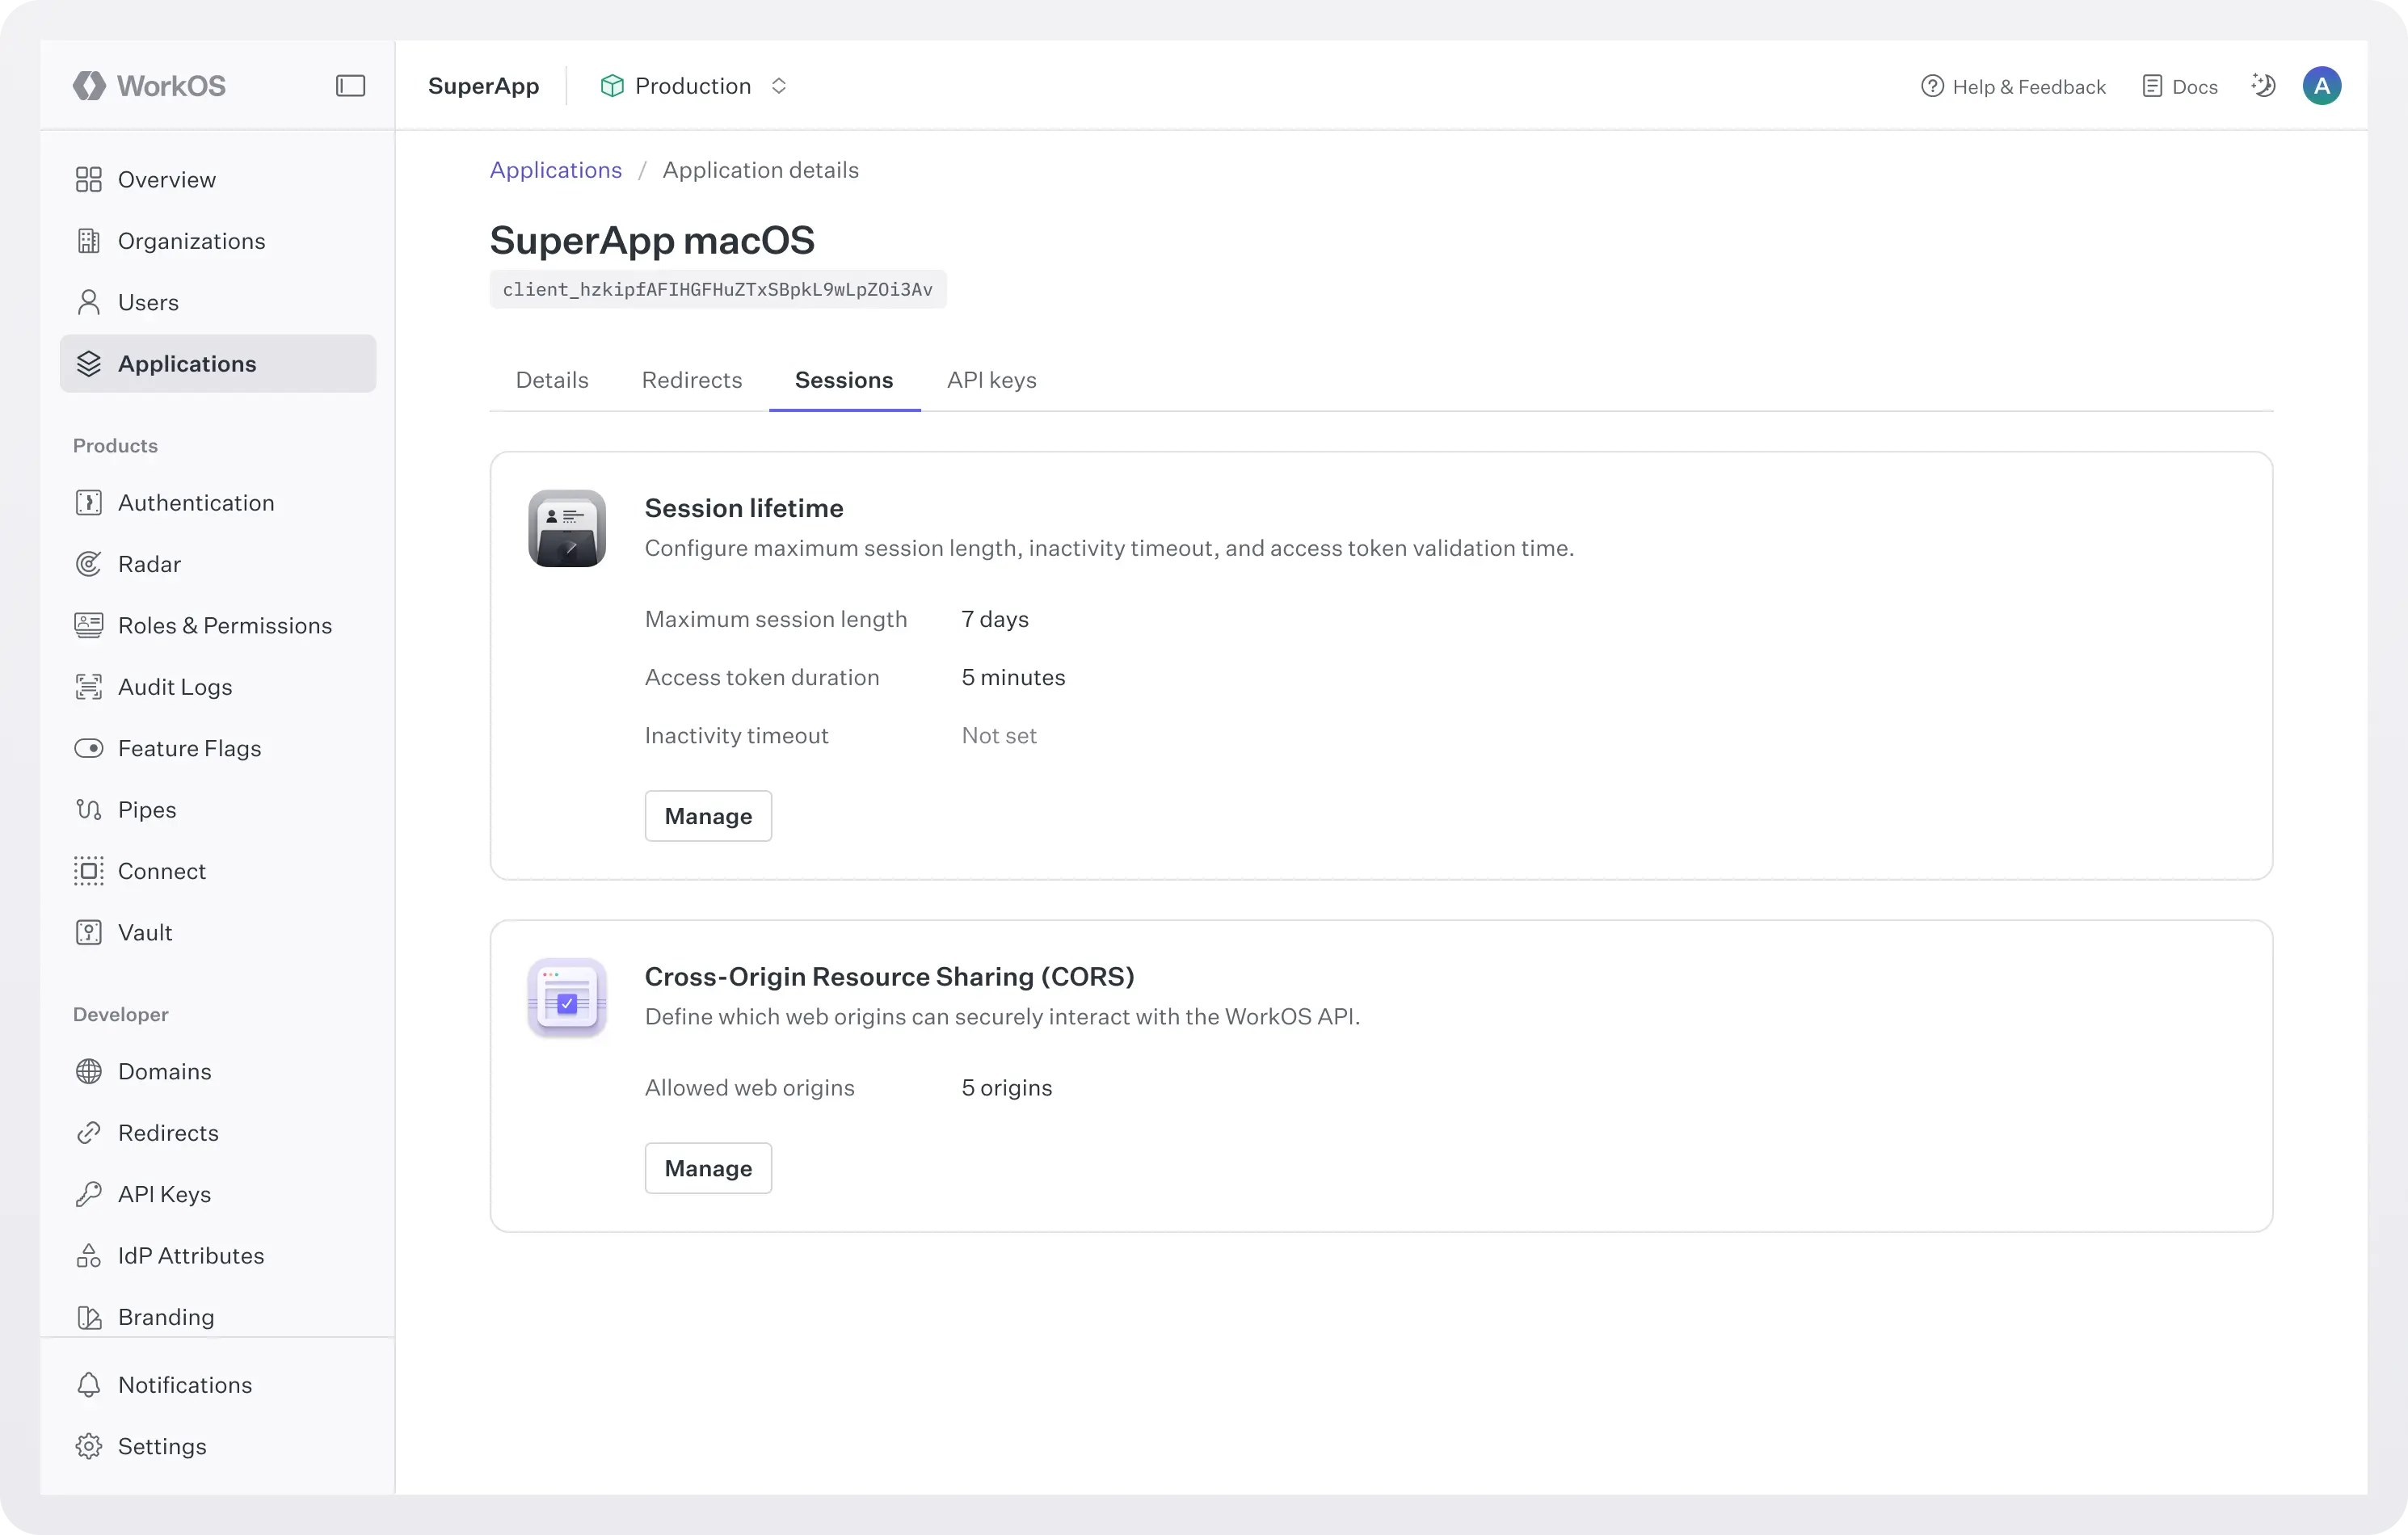
Task: Open the API keys tab
Action: pyautogui.click(x=991, y=380)
